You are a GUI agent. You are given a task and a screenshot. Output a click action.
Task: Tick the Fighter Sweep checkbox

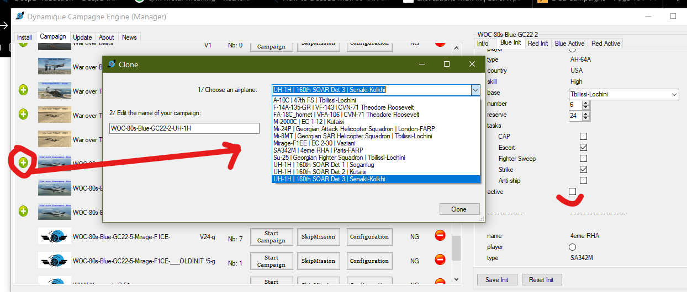[x=583, y=158]
